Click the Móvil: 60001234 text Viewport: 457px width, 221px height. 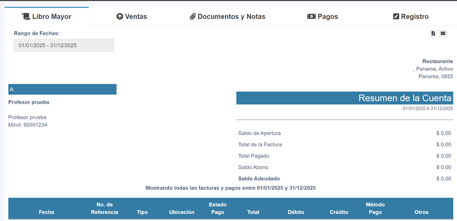tap(27, 125)
